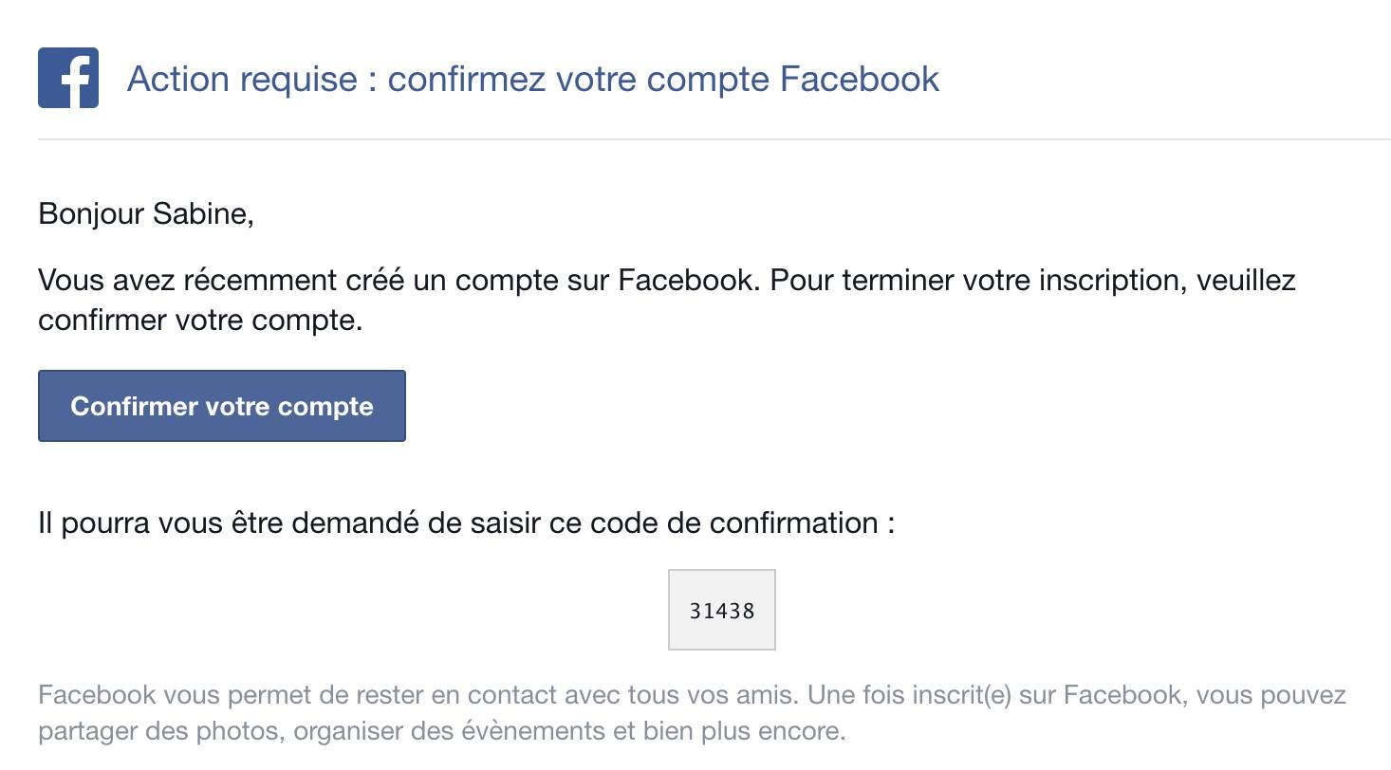This screenshot has width=1391, height=770.
Task: Click the email heading's "Action requise" text
Action: pyautogui.click(x=242, y=78)
